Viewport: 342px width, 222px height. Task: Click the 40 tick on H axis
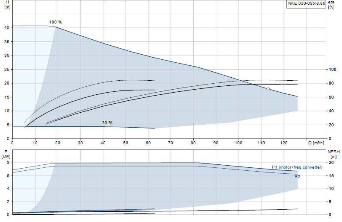coord(7,28)
